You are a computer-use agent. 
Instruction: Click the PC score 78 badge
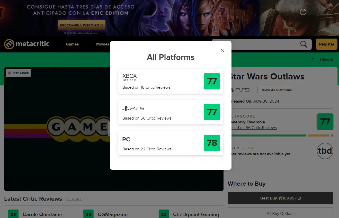pyautogui.click(x=212, y=143)
